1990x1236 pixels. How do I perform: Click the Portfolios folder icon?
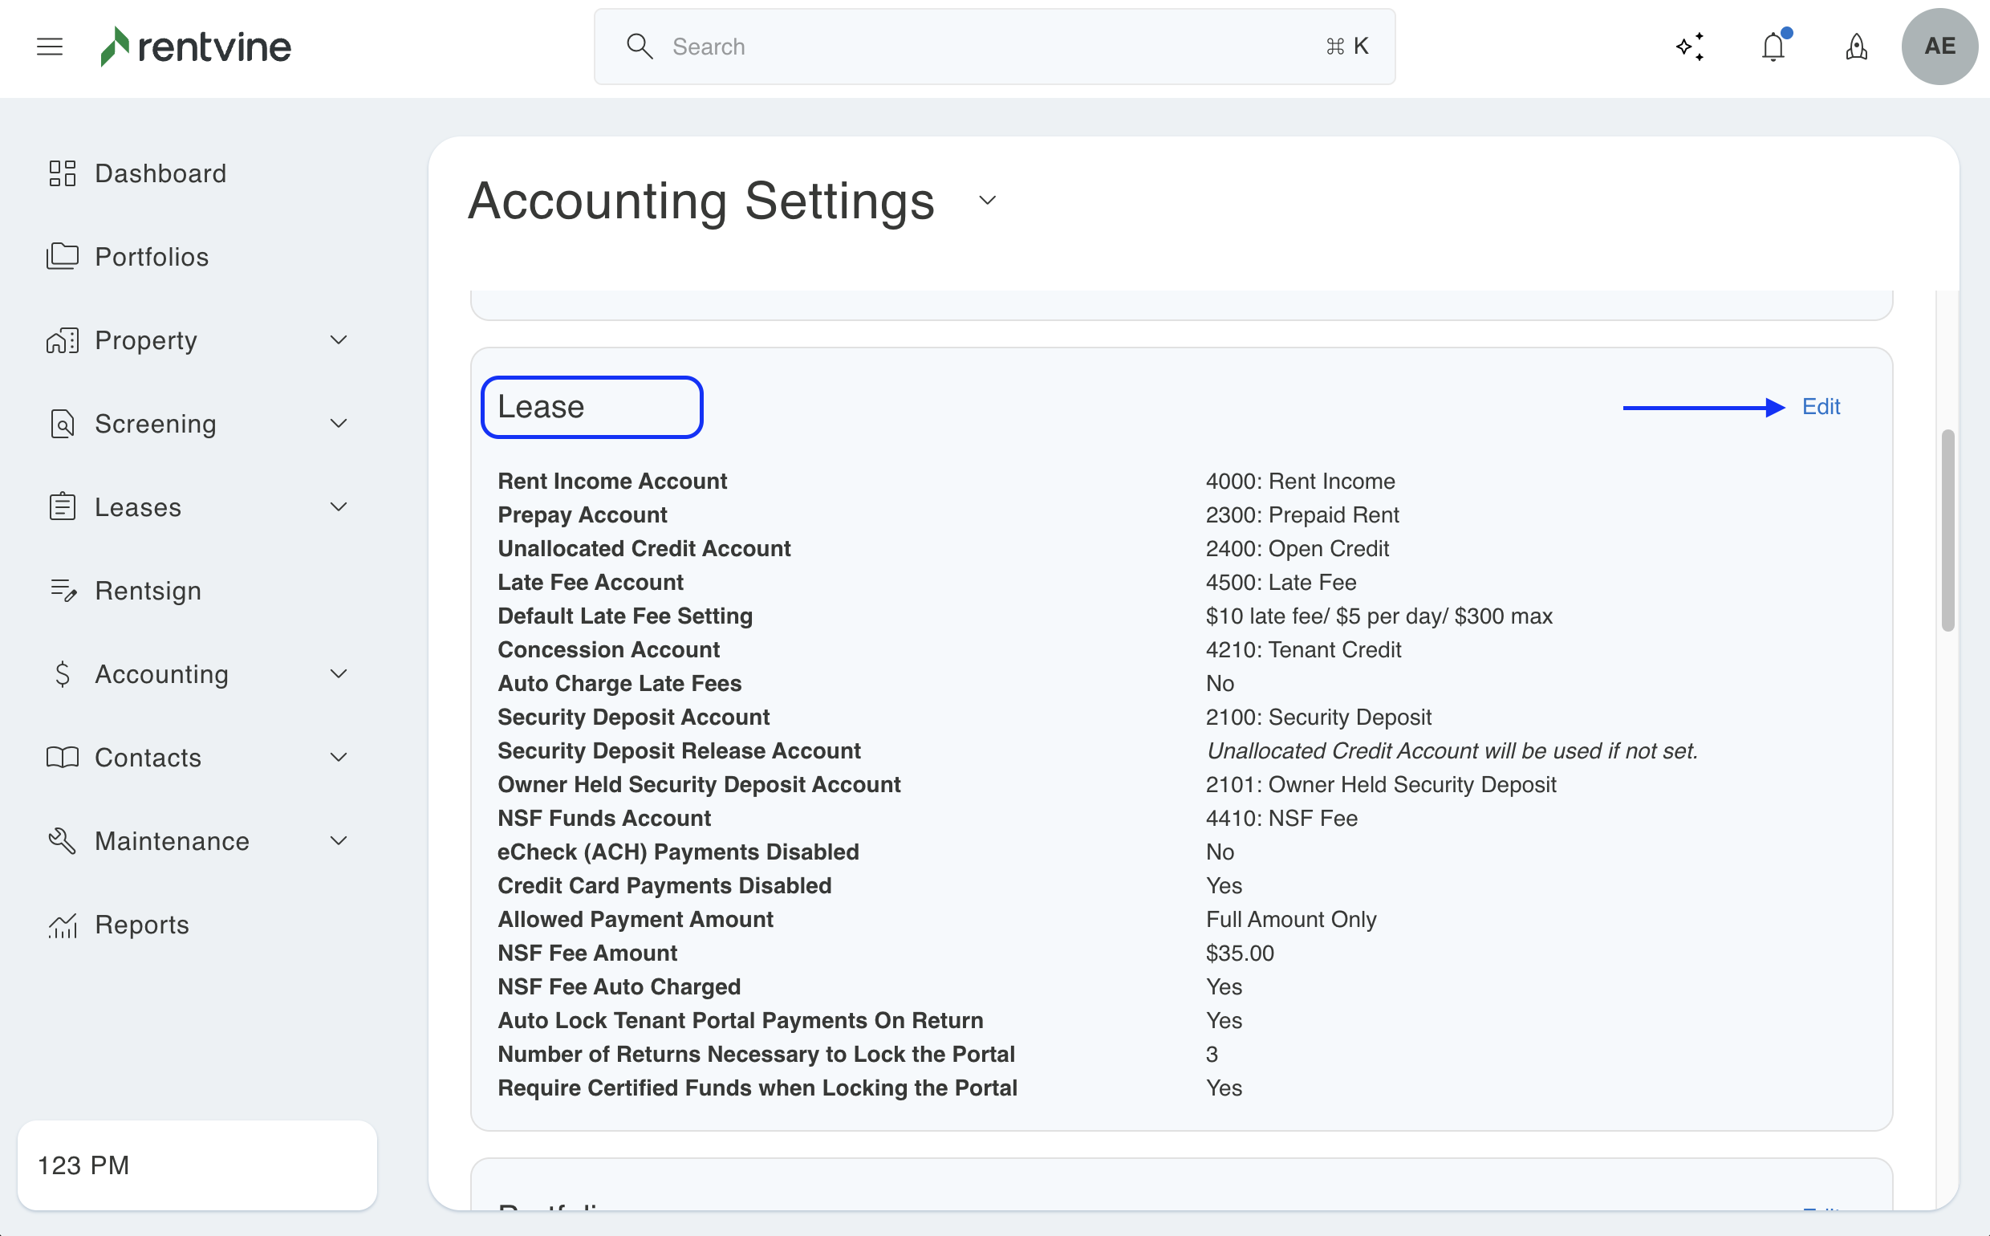click(62, 257)
